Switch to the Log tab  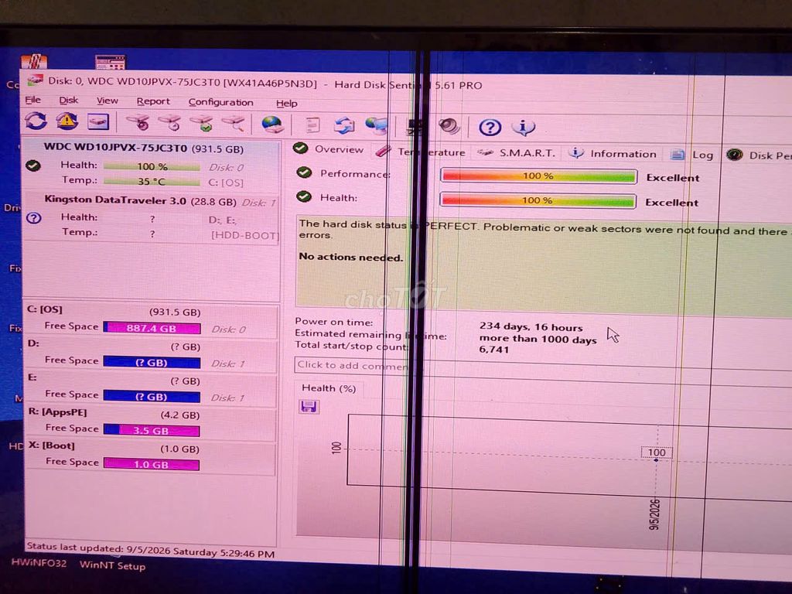click(692, 155)
